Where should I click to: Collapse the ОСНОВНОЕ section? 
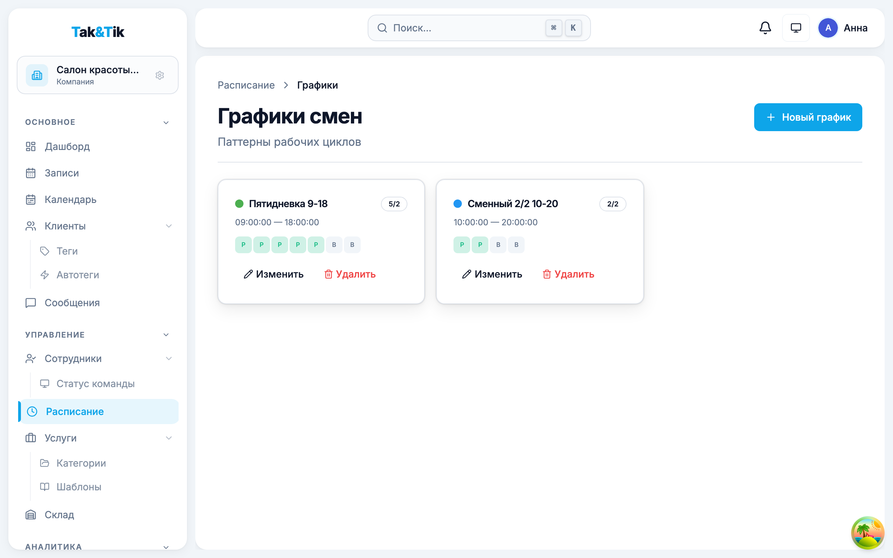click(x=166, y=122)
